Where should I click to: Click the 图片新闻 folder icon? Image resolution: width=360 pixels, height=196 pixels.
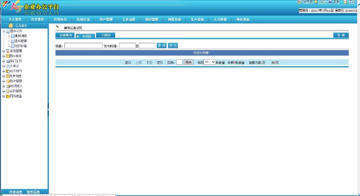click(x=8, y=56)
